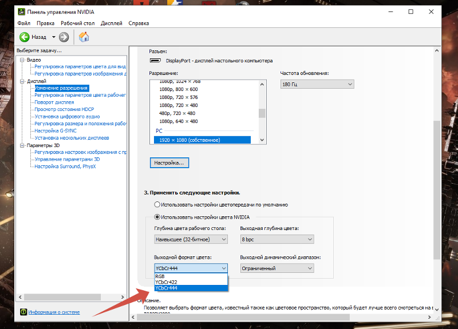Click the DisplayPort connector icon
This screenshot has height=329, width=458.
tap(155, 61)
